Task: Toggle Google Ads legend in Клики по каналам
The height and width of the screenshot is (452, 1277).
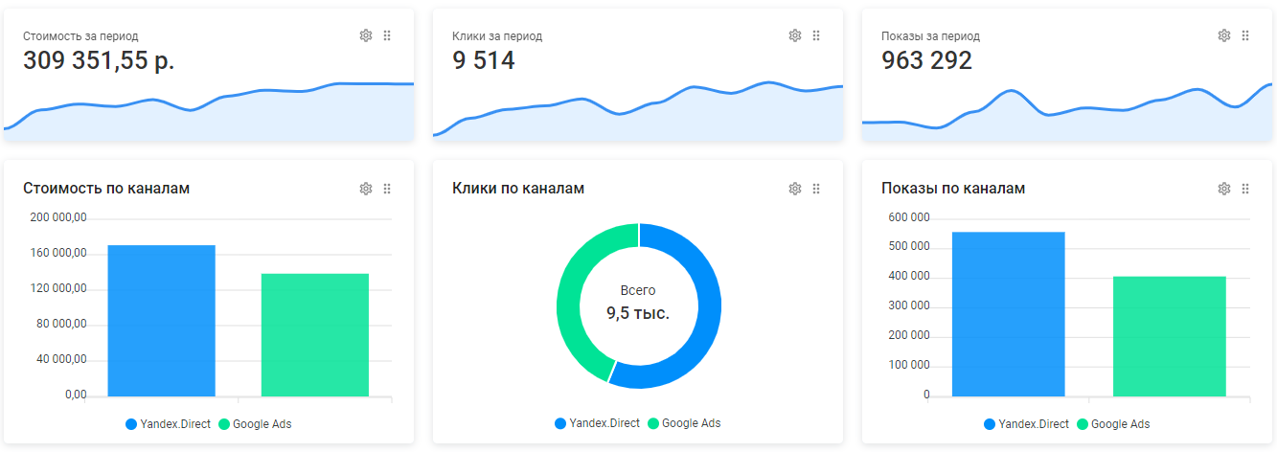Action: 684,423
